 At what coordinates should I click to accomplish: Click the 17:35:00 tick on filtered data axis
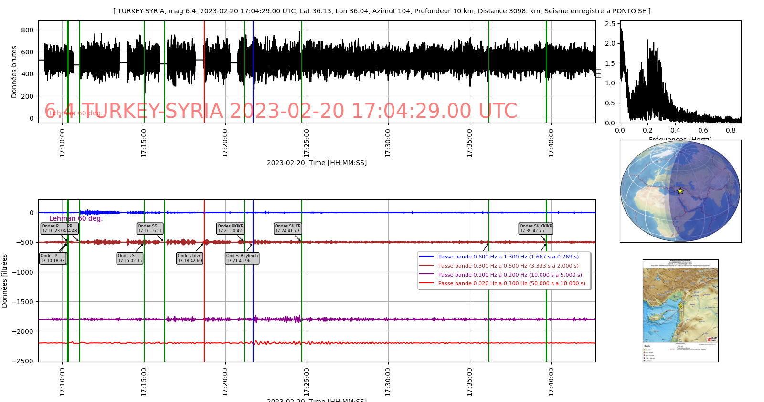point(470,381)
